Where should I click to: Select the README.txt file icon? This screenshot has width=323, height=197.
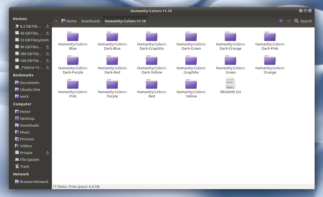230,83
